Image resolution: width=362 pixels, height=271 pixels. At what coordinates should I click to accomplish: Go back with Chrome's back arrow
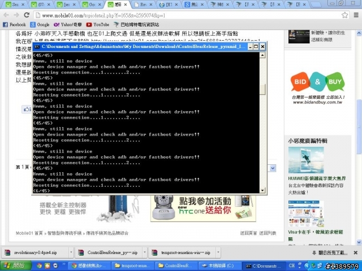(6, 15)
